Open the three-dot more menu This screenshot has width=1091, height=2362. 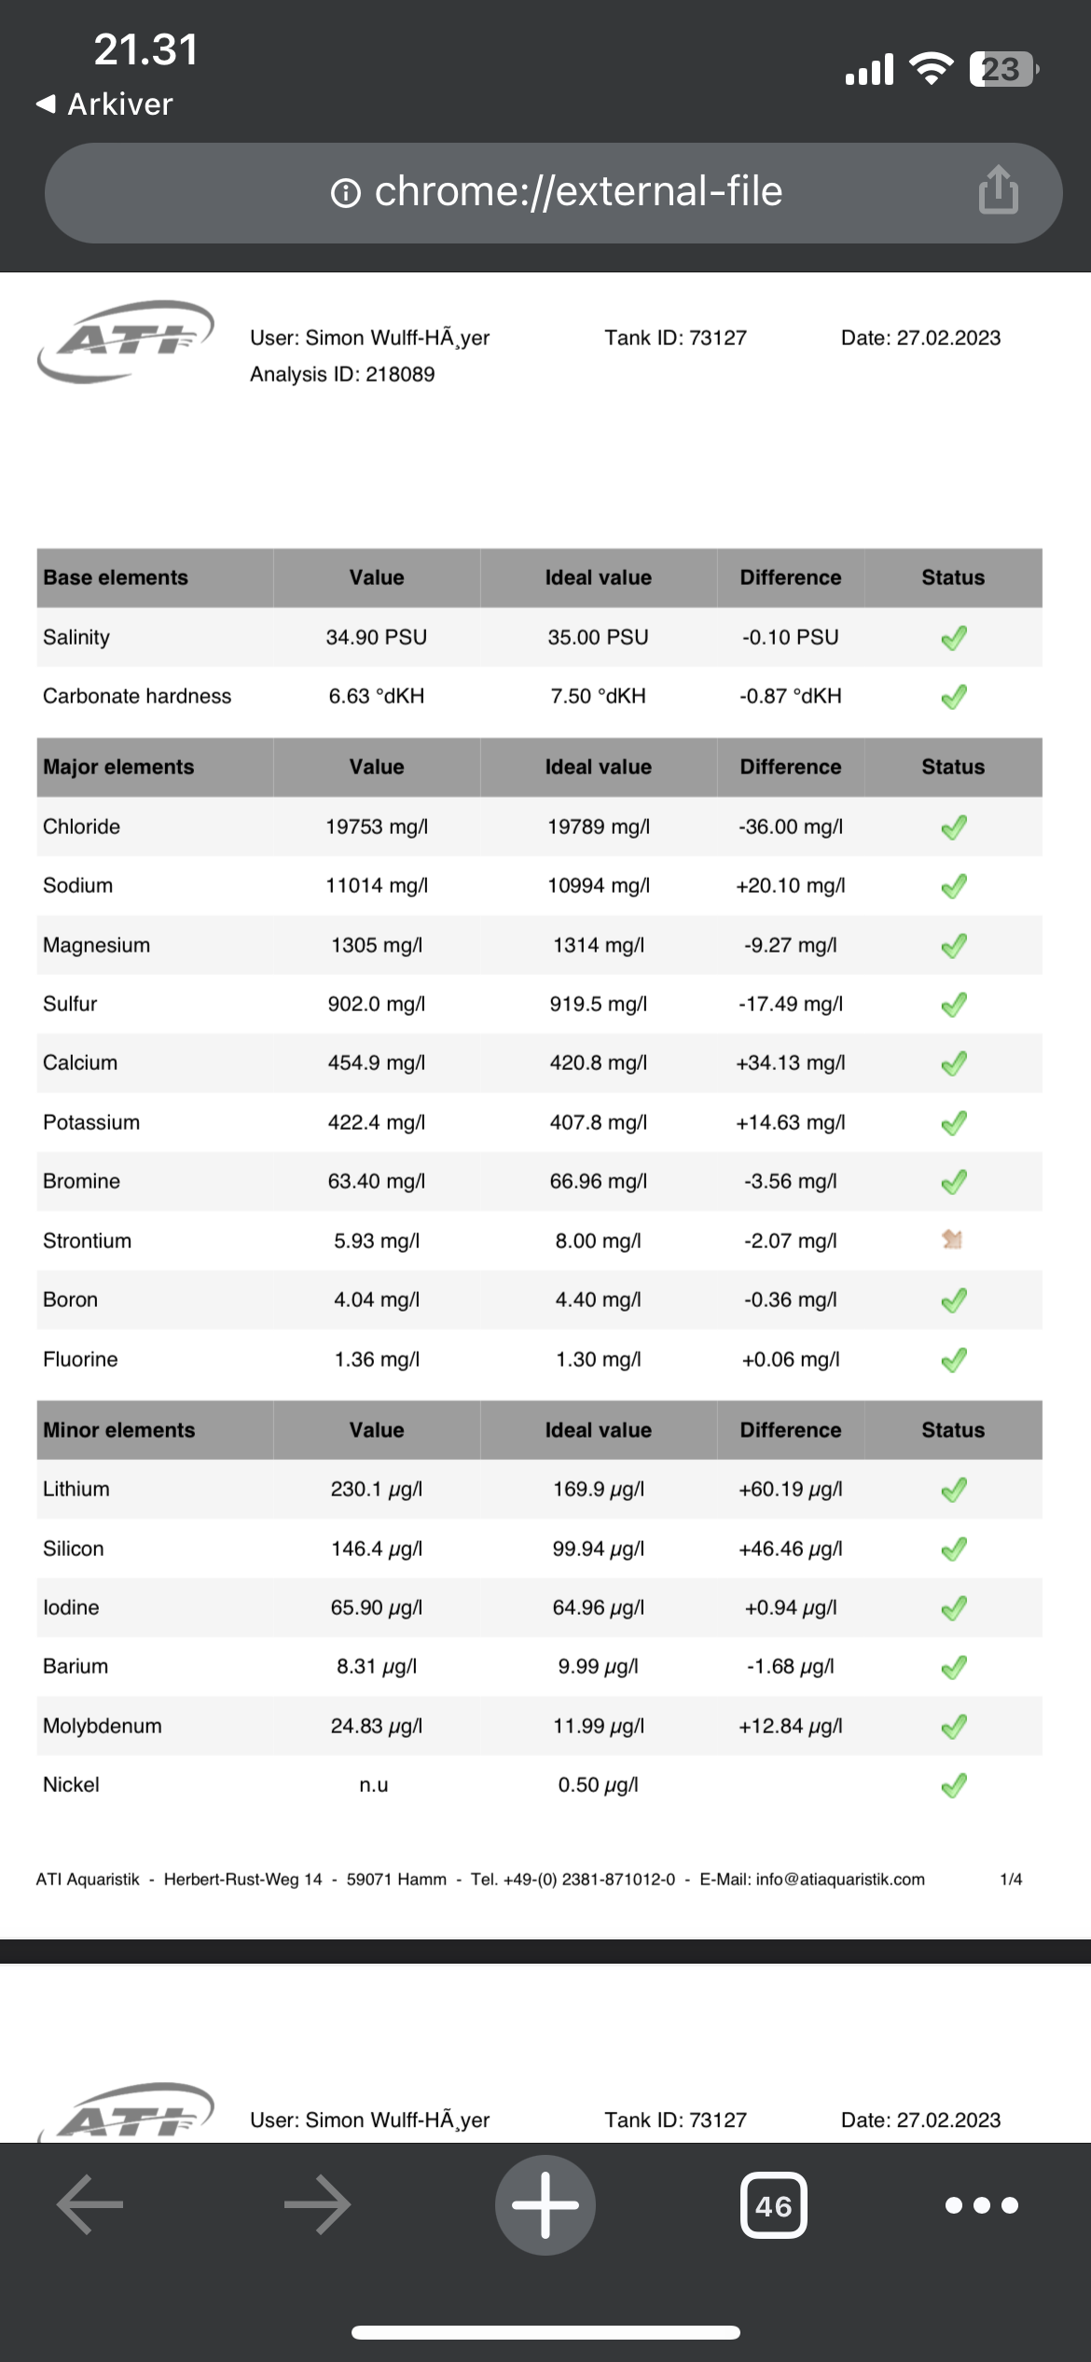pos(981,2205)
